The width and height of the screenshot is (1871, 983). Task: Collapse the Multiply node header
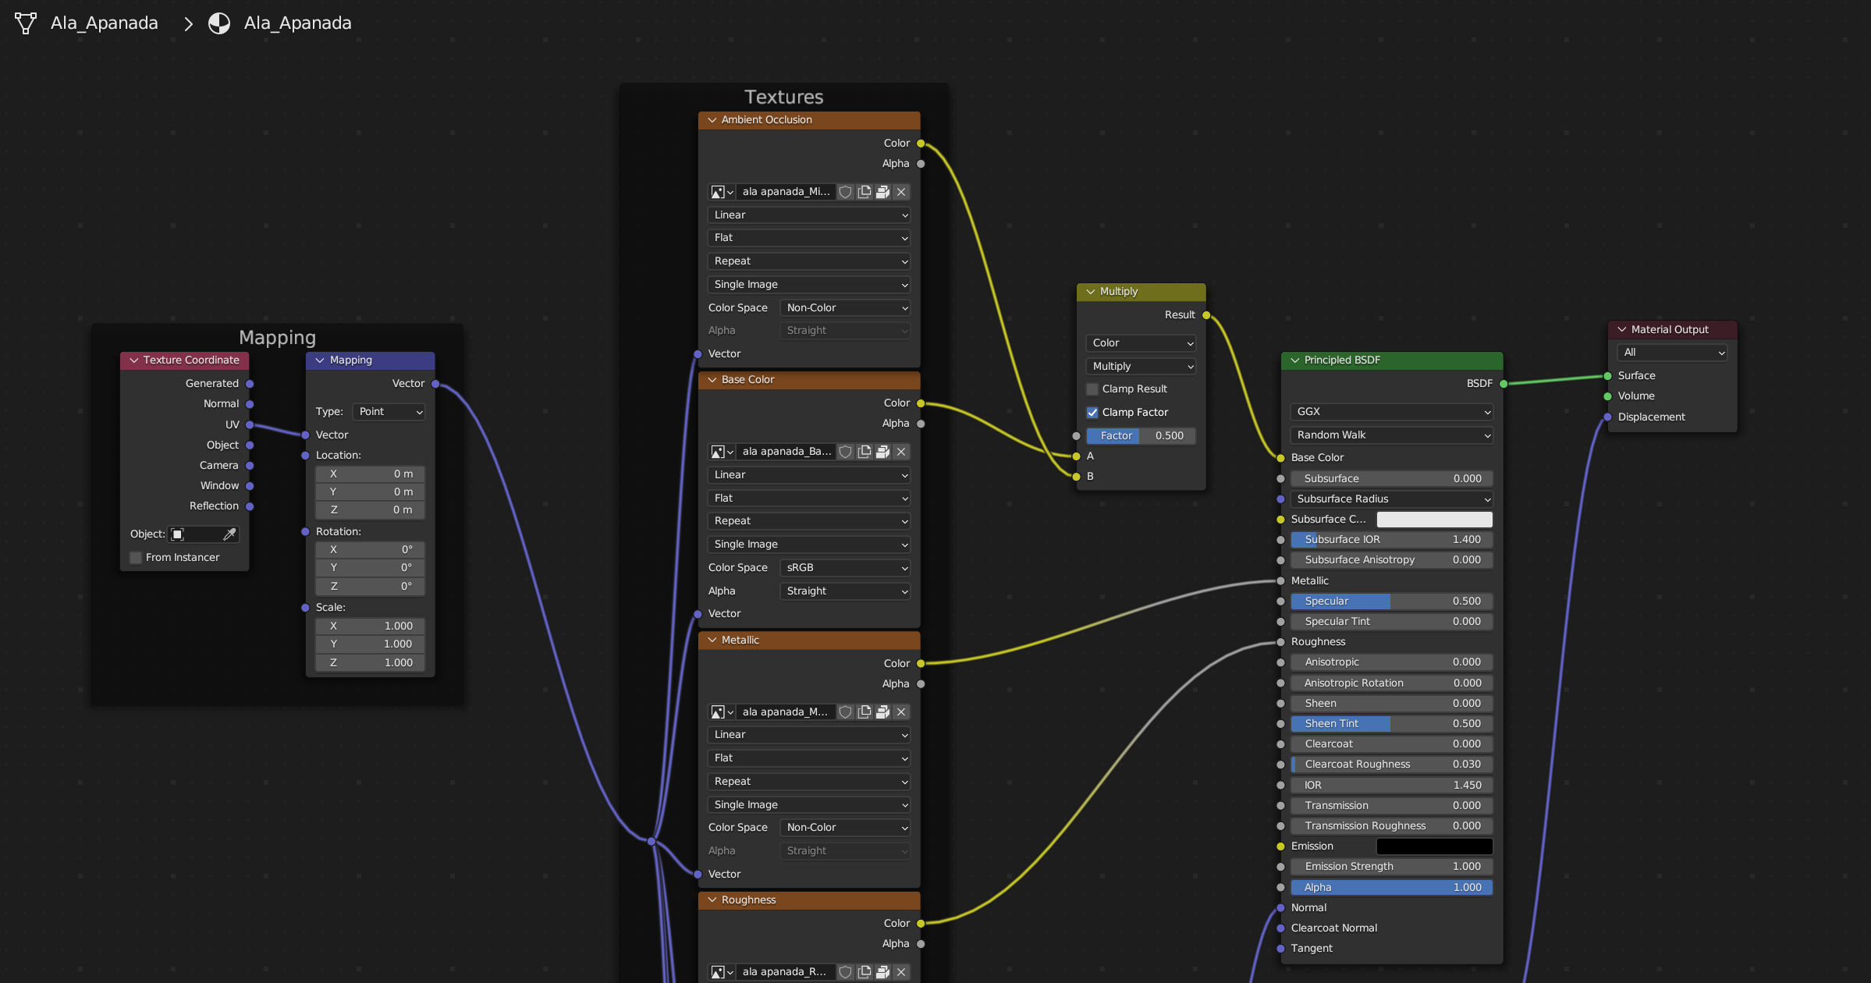point(1091,292)
